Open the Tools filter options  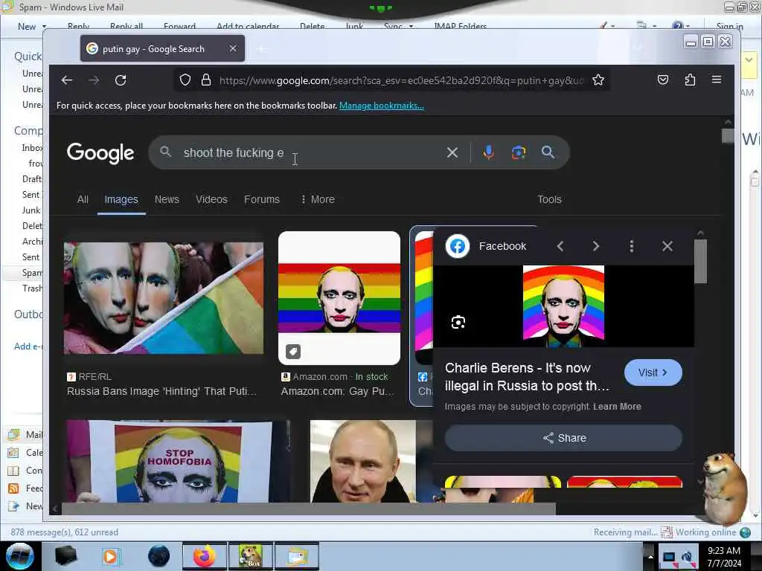point(549,199)
